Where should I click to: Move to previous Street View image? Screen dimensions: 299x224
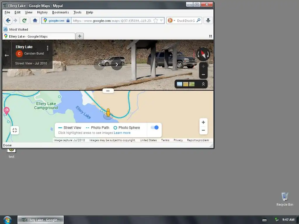click(x=99, y=65)
